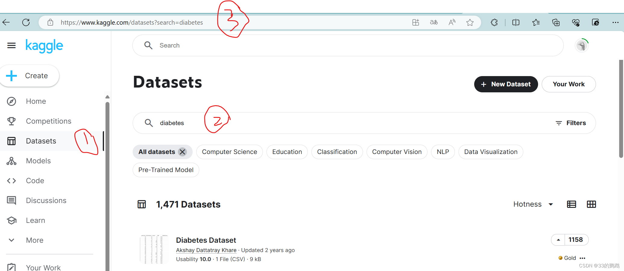Screen dimensions: 624x271
Task: Select the Learn graduation-cap icon
Action: click(11, 220)
